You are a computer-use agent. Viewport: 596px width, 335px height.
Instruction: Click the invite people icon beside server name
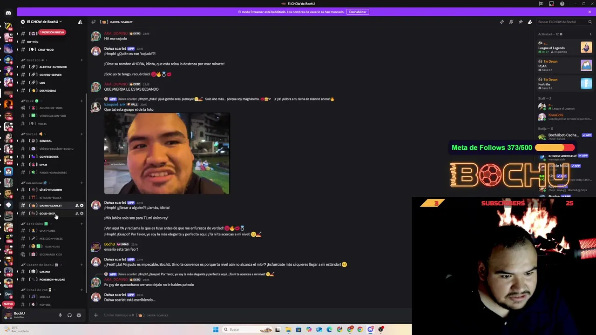pos(80,22)
